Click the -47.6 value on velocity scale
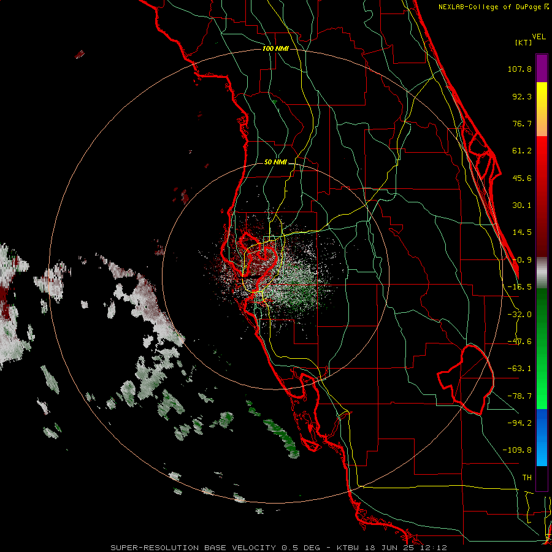The width and height of the screenshot is (552, 552). [519, 342]
